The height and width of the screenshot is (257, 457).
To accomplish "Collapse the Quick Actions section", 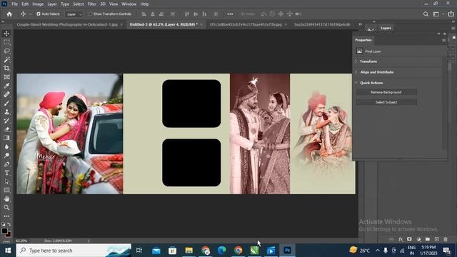I will [x=356, y=83].
